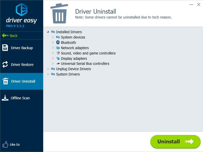Click the Network adapters icon
This screenshot has height=152, width=203.
[x=58, y=48]
